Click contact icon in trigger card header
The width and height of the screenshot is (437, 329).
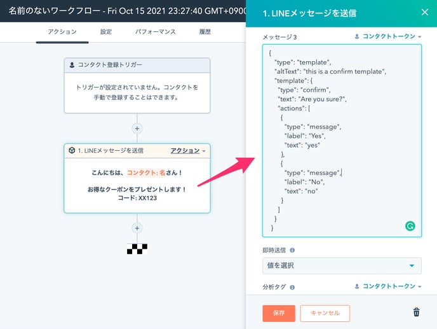(72, 65)
